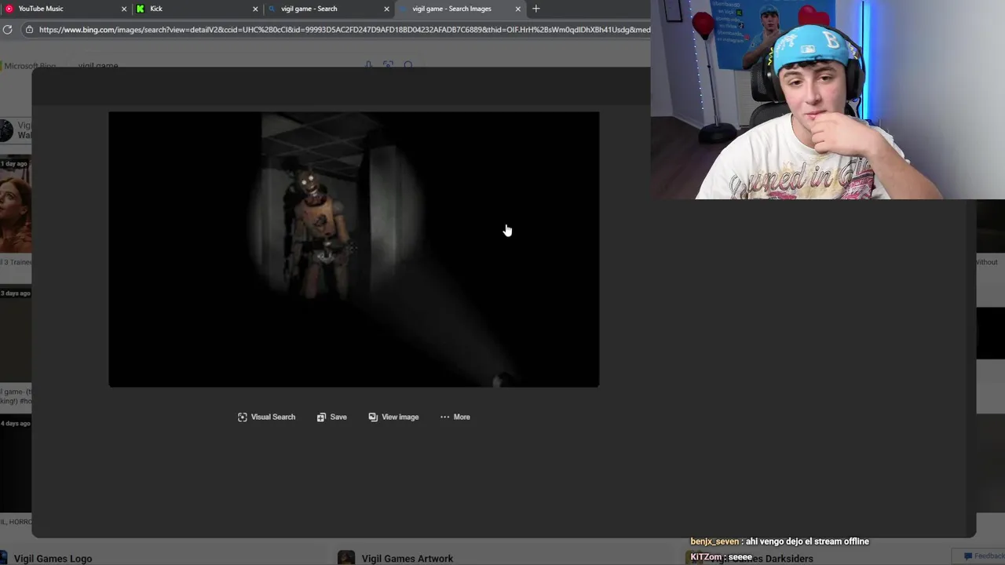Close the Kick tab

[255, 9]
